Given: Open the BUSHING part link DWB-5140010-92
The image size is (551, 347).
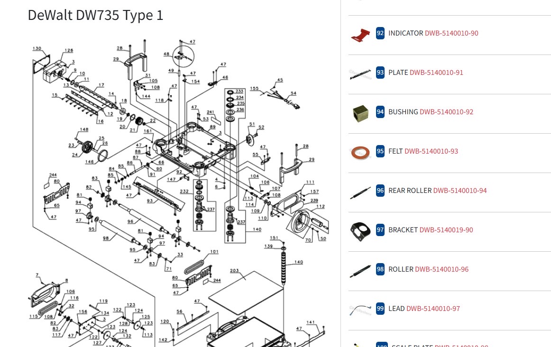Looking at the screenshot, I should [x=446, y=111].
